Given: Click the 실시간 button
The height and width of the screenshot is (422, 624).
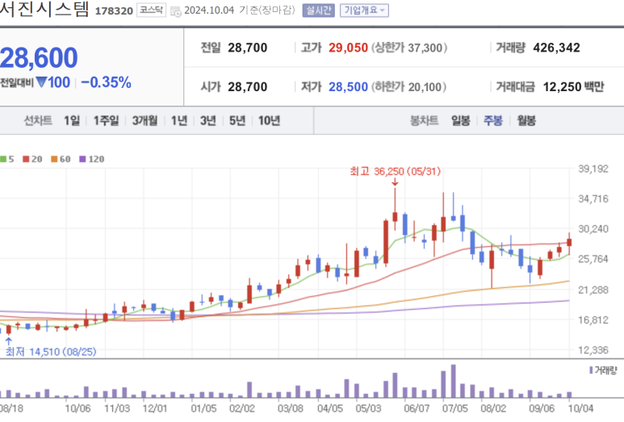Looking at the screenshot, I should (318, 10).
